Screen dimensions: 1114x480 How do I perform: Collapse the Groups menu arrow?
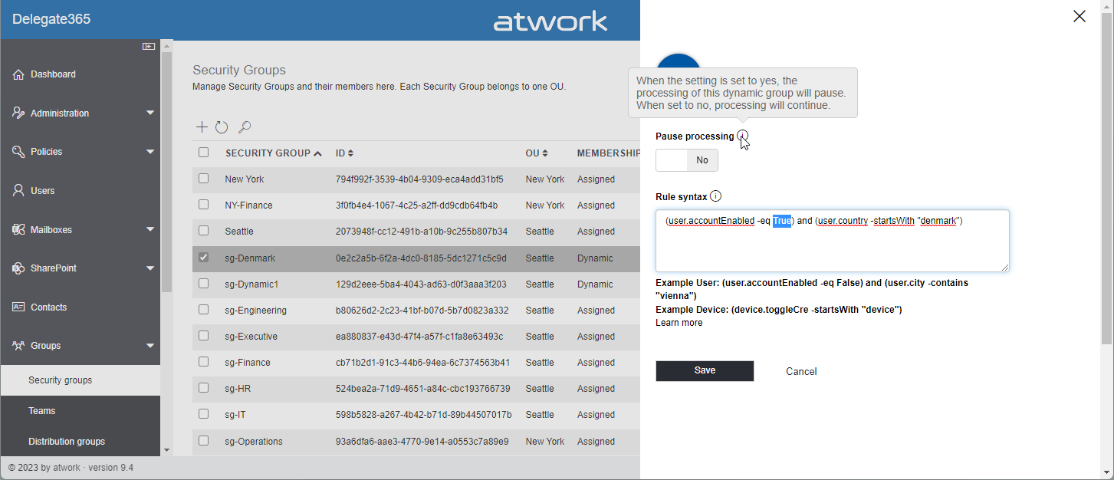coord(150,346)
